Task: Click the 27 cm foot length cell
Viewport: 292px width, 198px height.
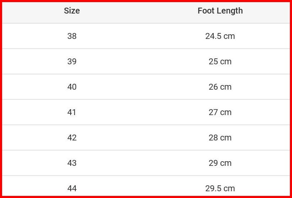Action: pyautogui.click(x=220, y=113)
